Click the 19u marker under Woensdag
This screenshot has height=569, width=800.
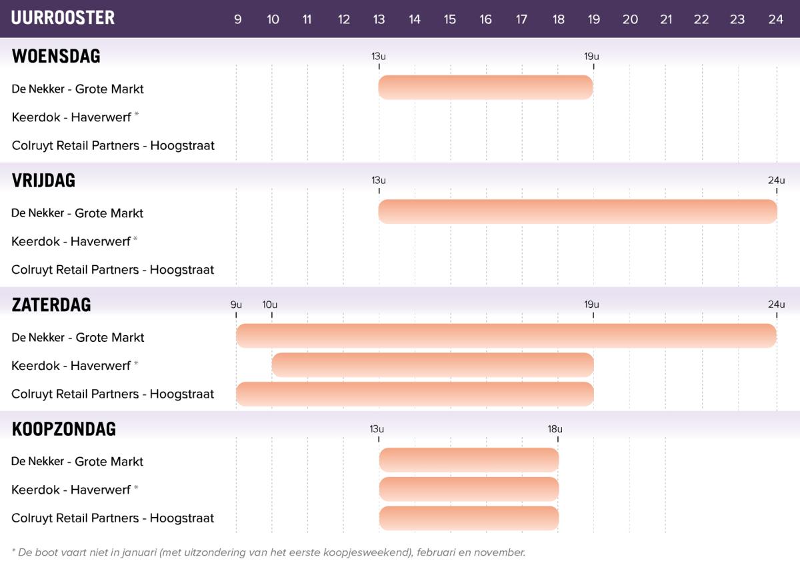tap(591, 57)
